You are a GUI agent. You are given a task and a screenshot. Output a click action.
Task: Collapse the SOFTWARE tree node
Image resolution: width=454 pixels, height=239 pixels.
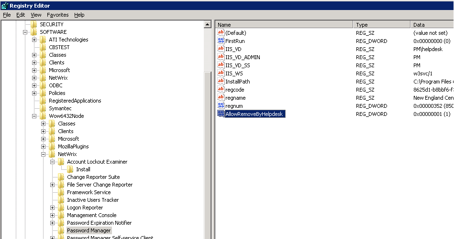25,32
